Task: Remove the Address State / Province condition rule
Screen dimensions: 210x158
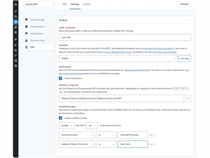Action: [x=154, y=144]
